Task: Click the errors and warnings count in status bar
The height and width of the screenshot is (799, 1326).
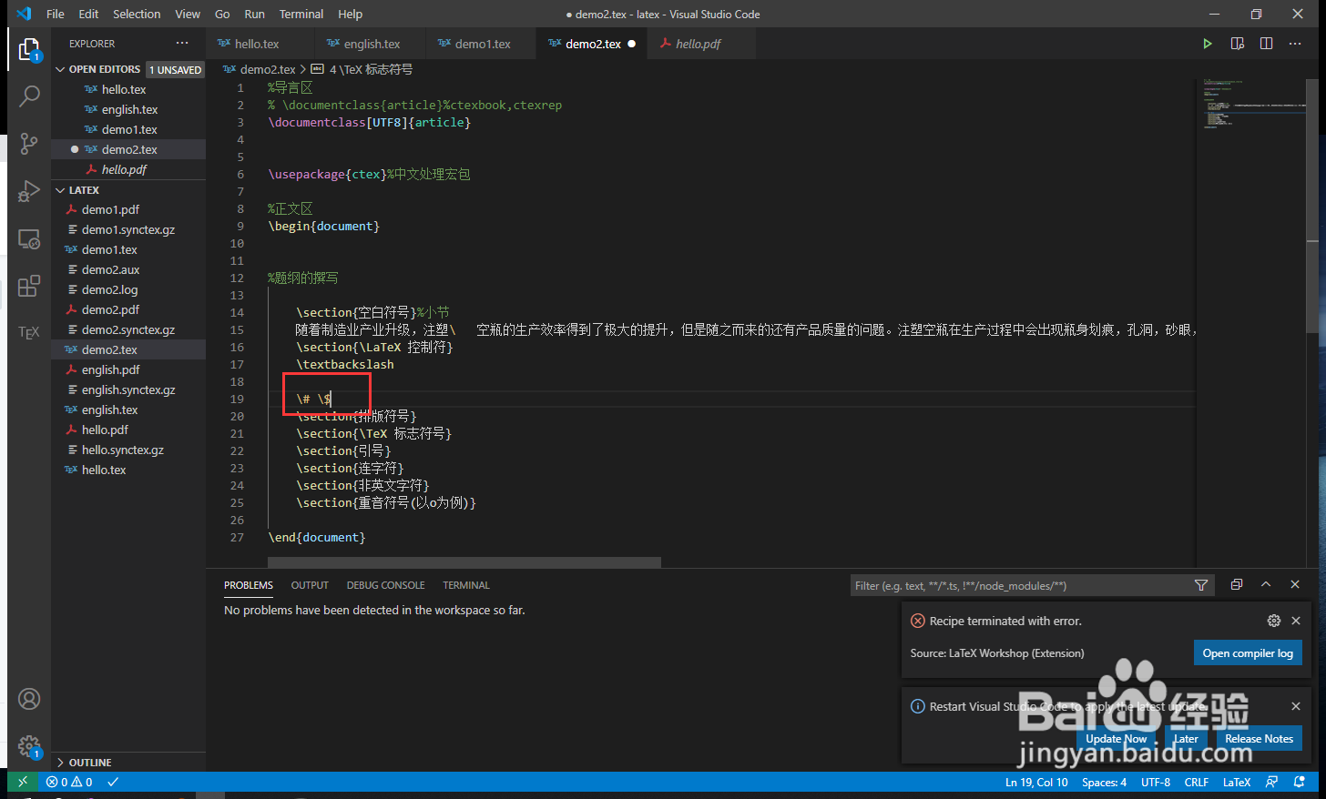Action: coord(69,782)
